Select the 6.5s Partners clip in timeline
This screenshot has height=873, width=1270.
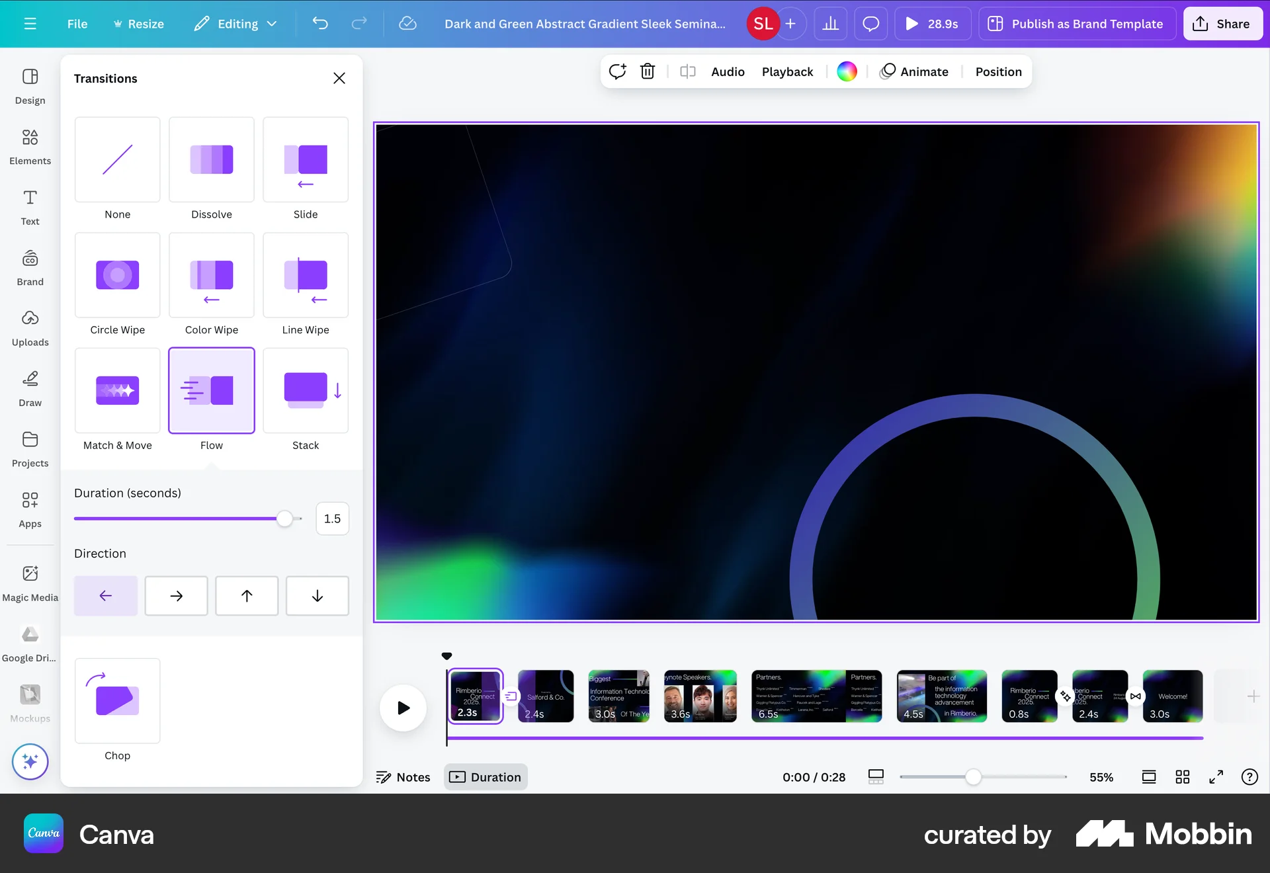point(816,696)
